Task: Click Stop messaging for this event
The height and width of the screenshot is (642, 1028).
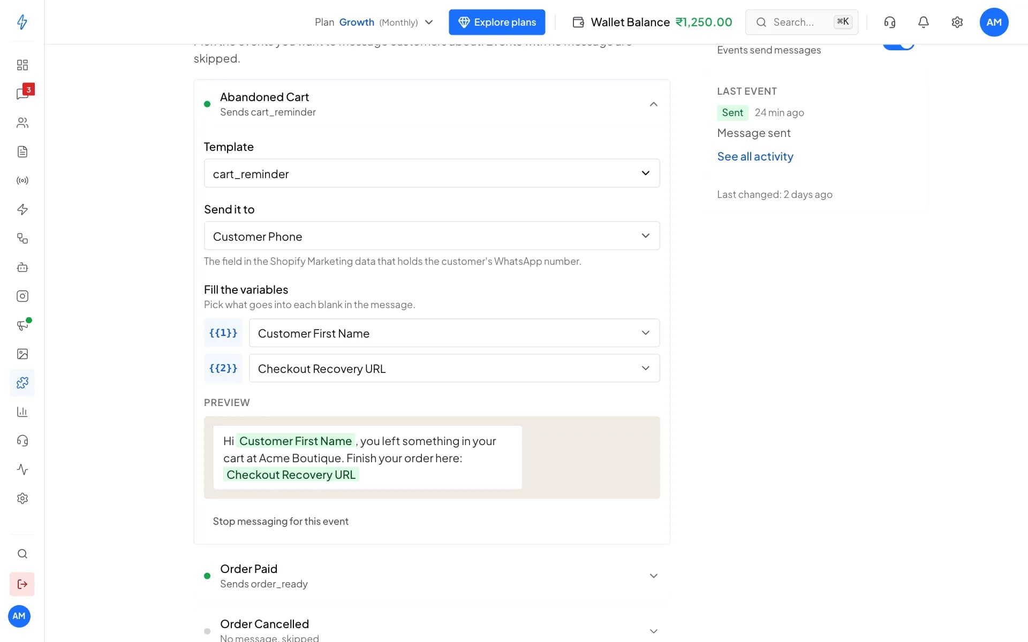Action: [x=281, y=521]
